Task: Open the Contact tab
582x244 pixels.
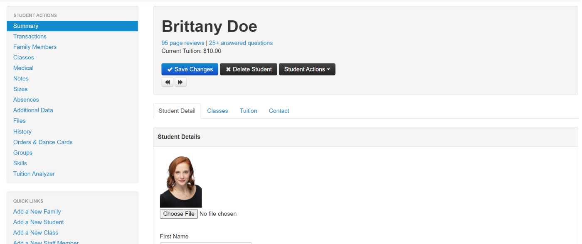Action: [x=279, y=111]
